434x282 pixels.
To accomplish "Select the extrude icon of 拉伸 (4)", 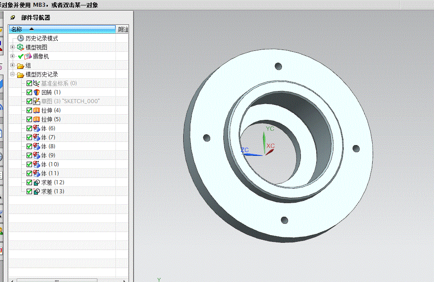I will 37,110.
